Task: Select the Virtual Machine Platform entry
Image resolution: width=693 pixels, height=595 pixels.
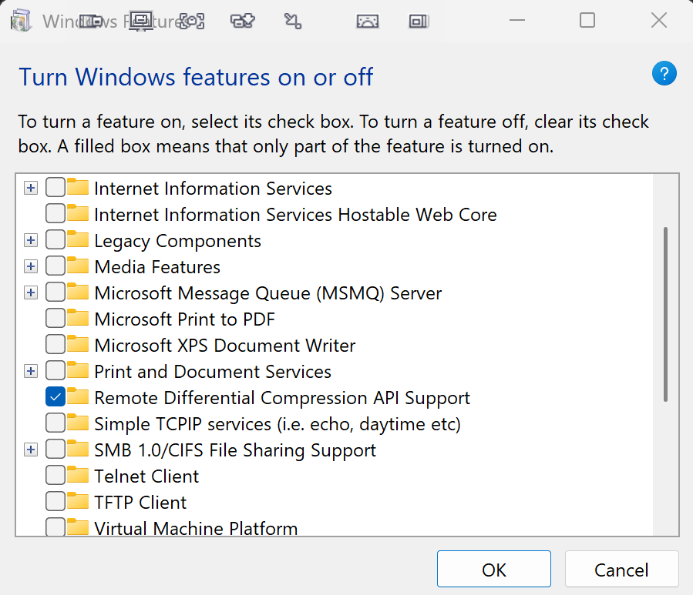Action: point(195,528)
